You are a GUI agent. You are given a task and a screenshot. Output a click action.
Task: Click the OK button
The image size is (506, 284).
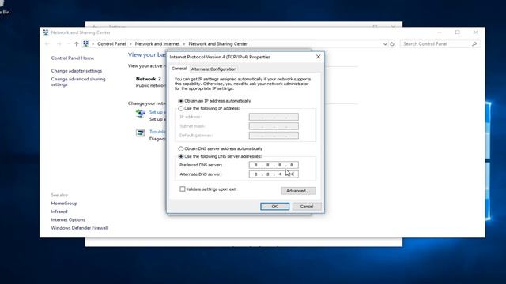(274, 207)
